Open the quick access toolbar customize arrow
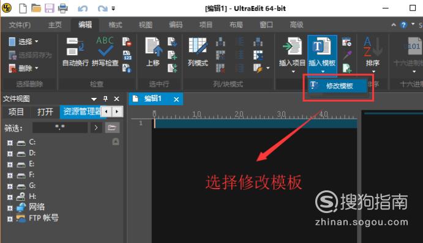This screenshot has height=243, width=423. [x=113, y=9]
